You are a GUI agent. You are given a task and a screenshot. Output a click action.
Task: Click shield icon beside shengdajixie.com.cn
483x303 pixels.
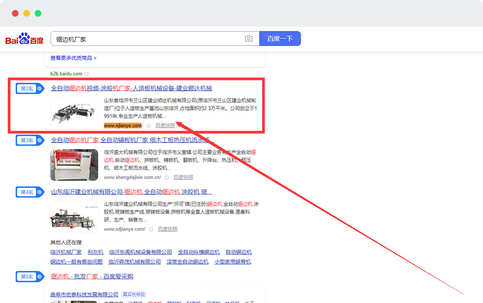pyautogui.click(x=167, y=178)
